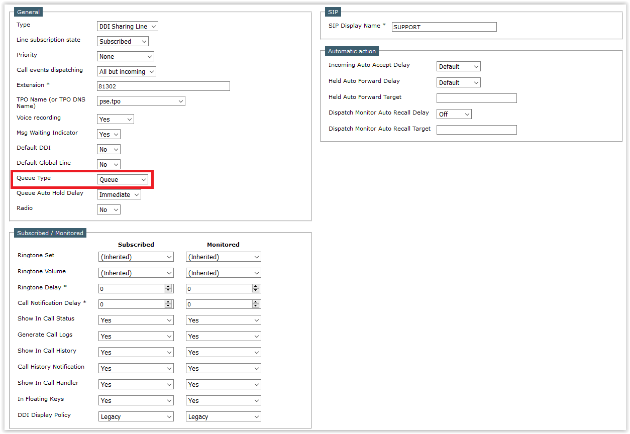Open Monitored In Floating Keys dropdown
Viewport: 630px width, 434px height.
pyautogui.click(x=224, y=401)
